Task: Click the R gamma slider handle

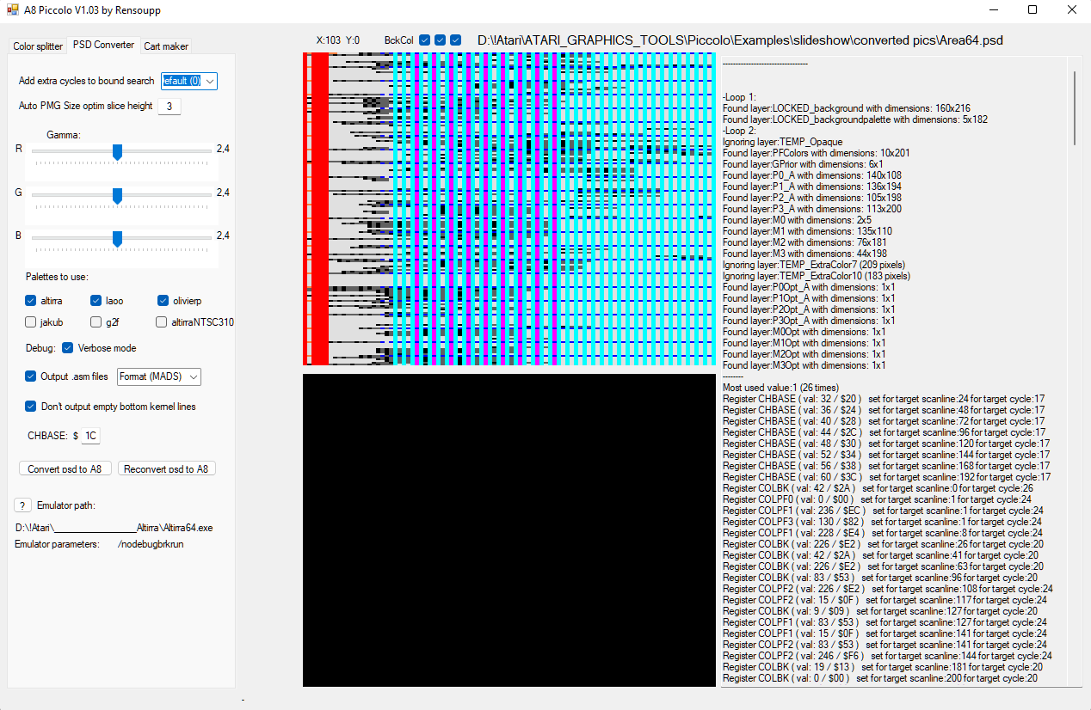Action: (x=117, y=151)
